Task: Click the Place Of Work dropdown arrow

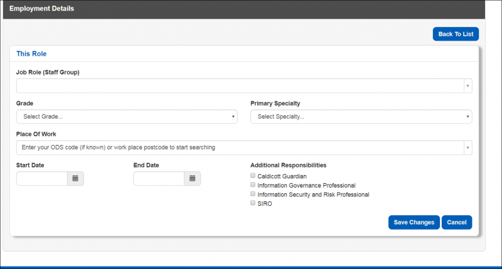Action: point(467,148)
